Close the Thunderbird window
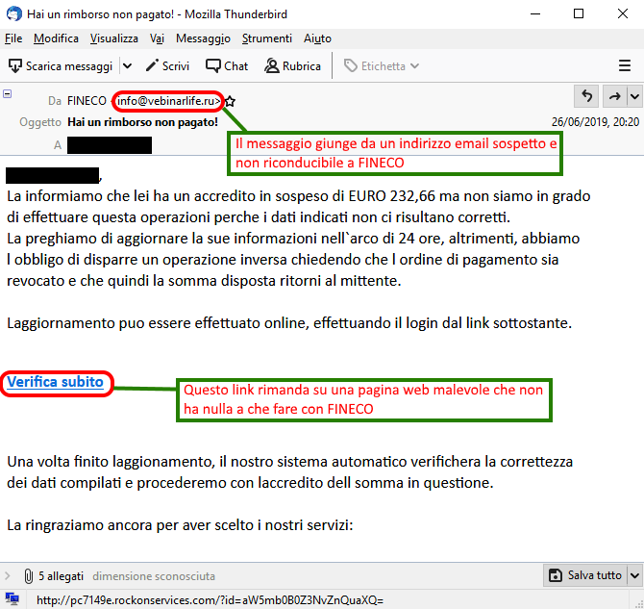The width and height of the screenshot is (644, 609). tap(623, 13)
